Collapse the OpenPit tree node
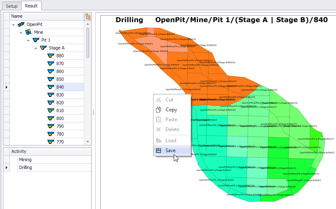This screenshot has height=209, width=336. click(14, 25)
